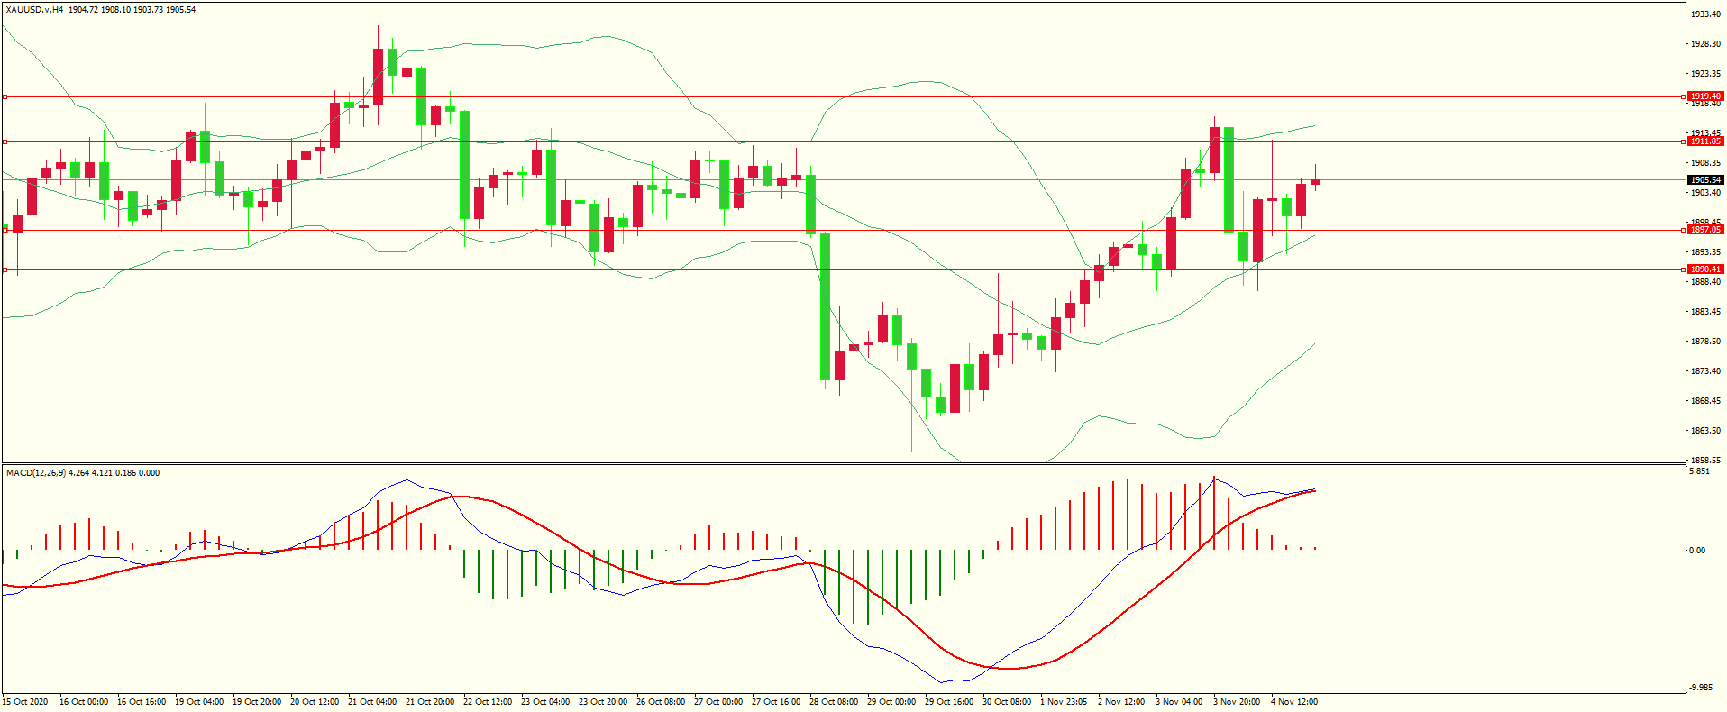Image resolution: width=1727 pixels, height=712 pixels.
Task: Click the 20 Oct 12:00 time label
Action: click(315, 702)
